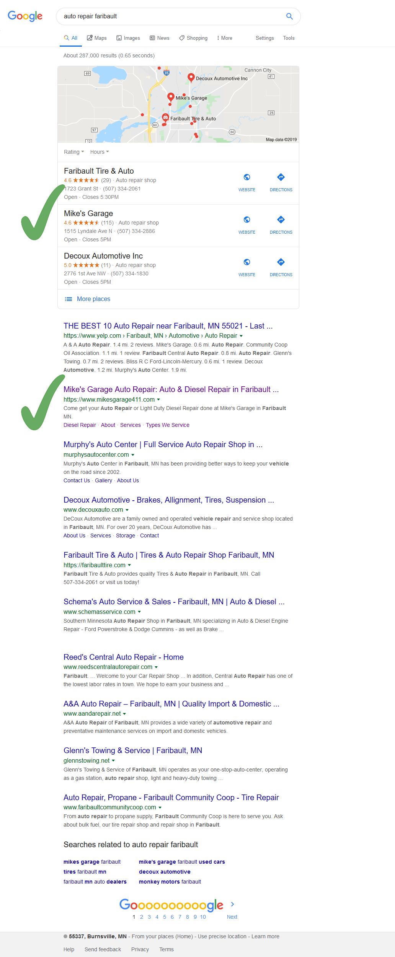Click related search 'mikes garage faribault'
This screenshot has height=957, width=395.
tap(92, 862)
